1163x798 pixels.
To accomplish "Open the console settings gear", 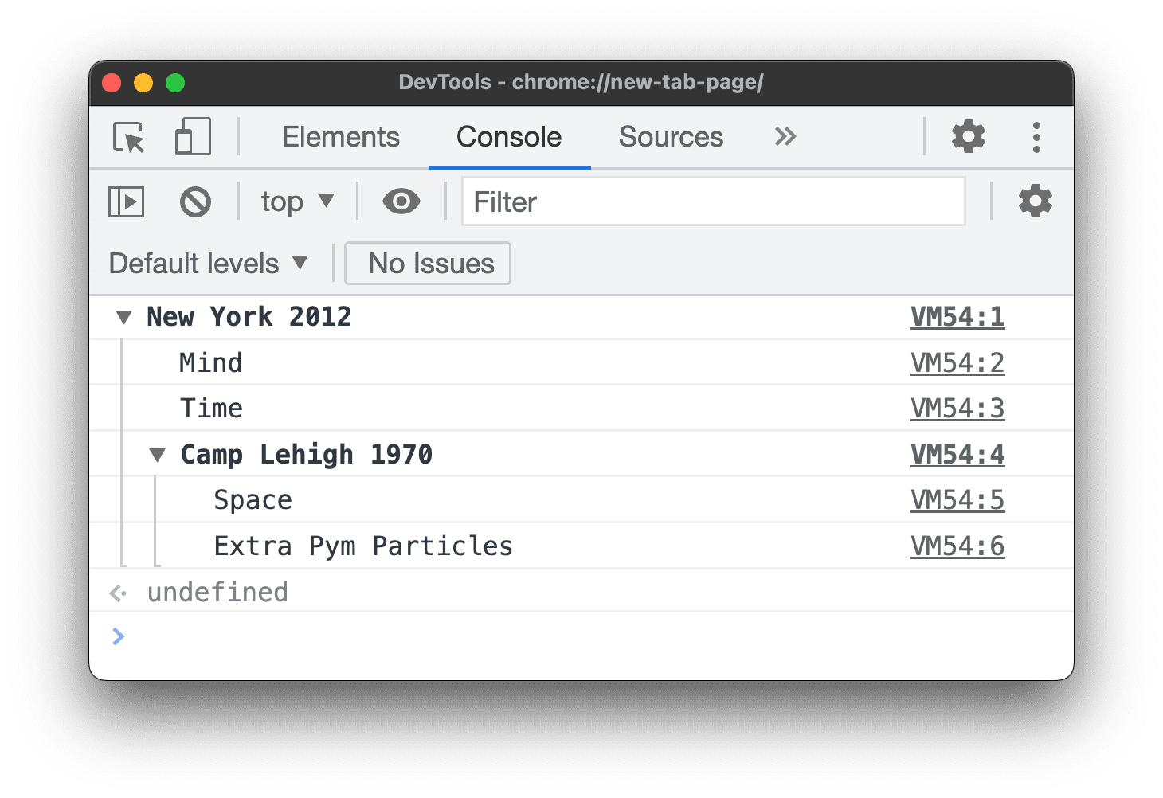I will pyautogui.click(x=1035, y=201).
